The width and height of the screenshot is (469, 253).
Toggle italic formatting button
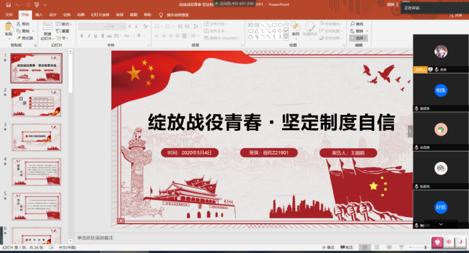[88, 36]
